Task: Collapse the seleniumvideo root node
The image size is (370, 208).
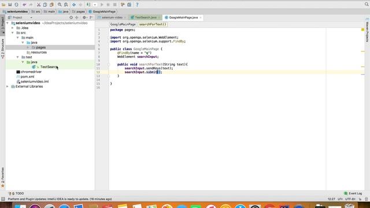Action: [x=8, y=23]
